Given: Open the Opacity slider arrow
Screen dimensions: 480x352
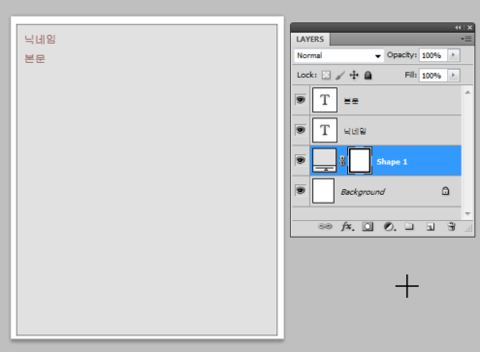Looking at the screenshot, I should (453, 55).
